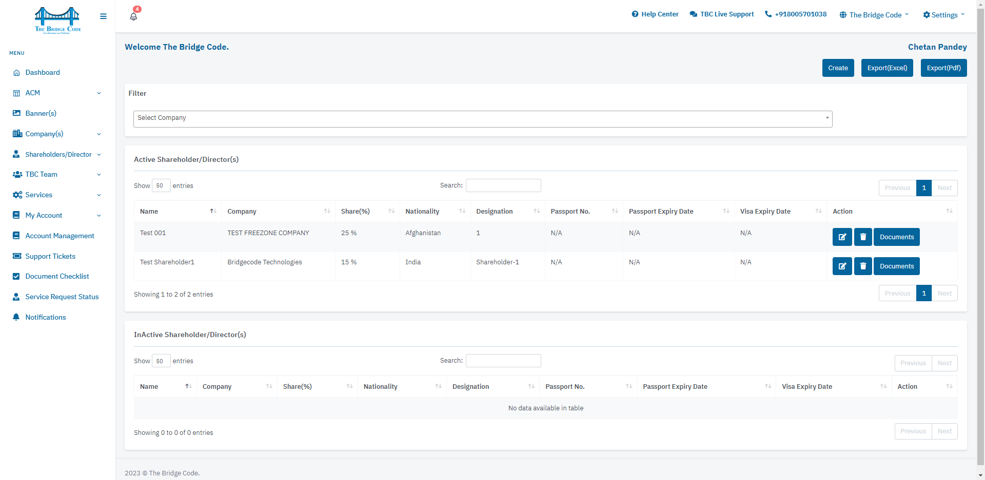This screenshot has height=480, width=985.
Task: Expand Shareholders/Director sidebar menu
Action: click(x=56, y=154)
